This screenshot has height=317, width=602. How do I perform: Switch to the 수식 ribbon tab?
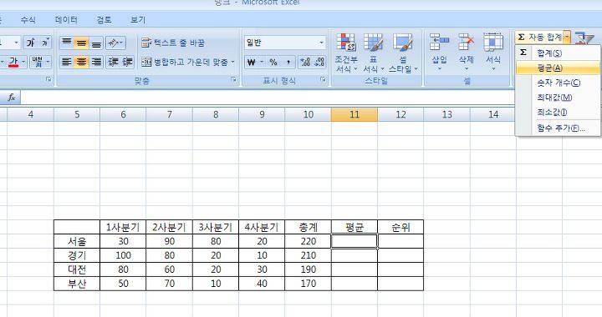[28, 20]
